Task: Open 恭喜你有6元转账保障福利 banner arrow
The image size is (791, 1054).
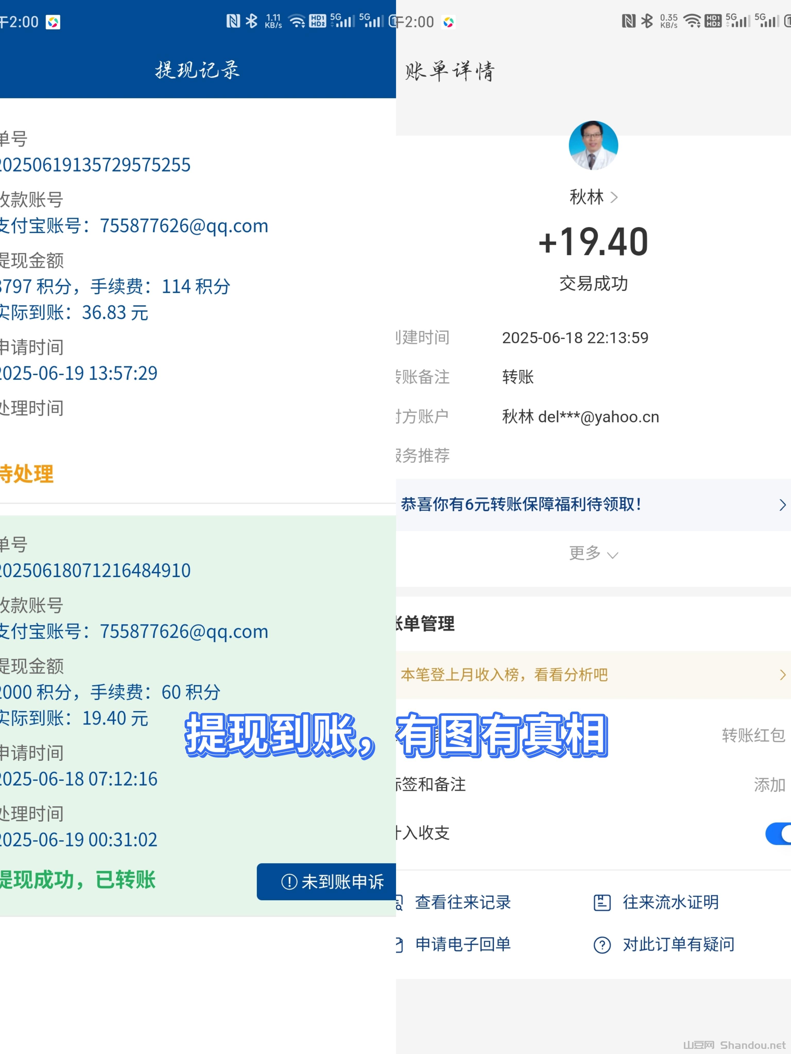Action: tap(782, 505)
